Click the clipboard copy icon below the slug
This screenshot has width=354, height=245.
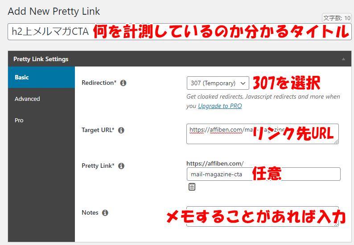pyautogui.click(x=192, y=187)
